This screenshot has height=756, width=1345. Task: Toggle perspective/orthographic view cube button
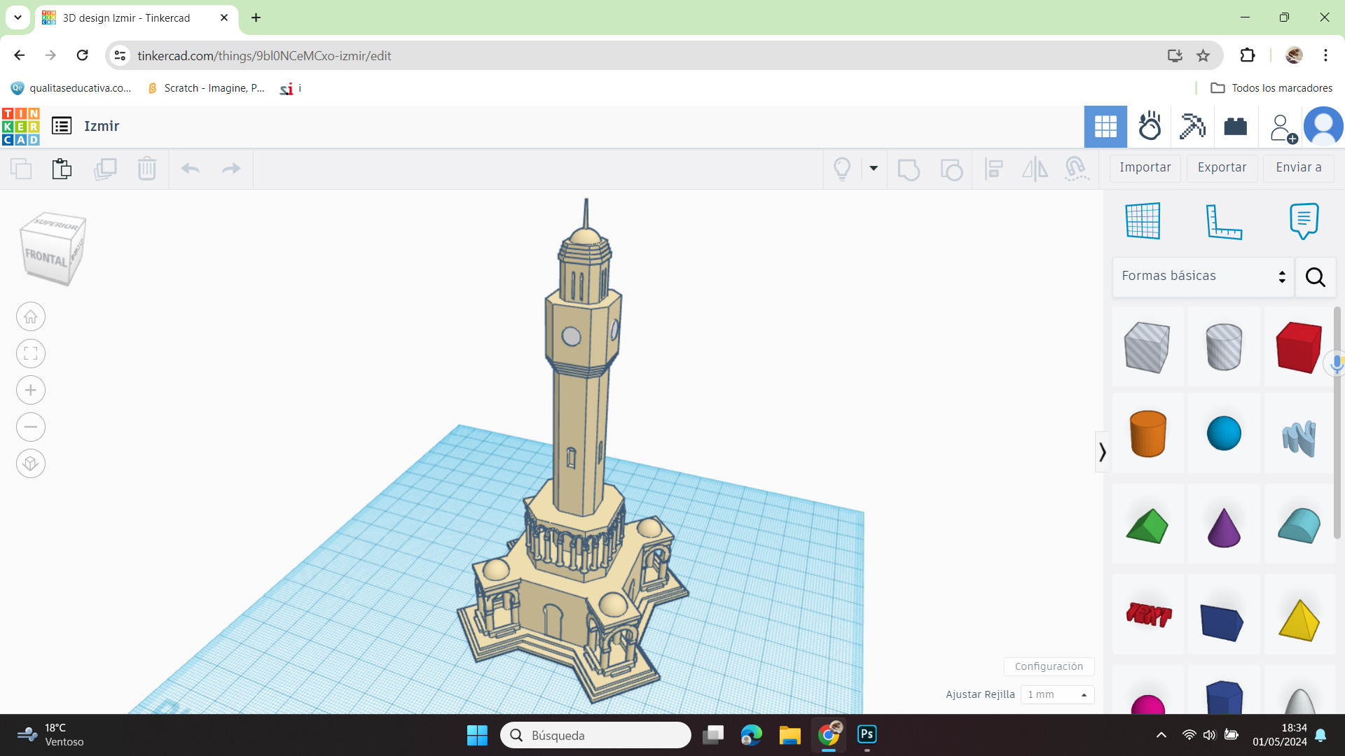[31, 463]
